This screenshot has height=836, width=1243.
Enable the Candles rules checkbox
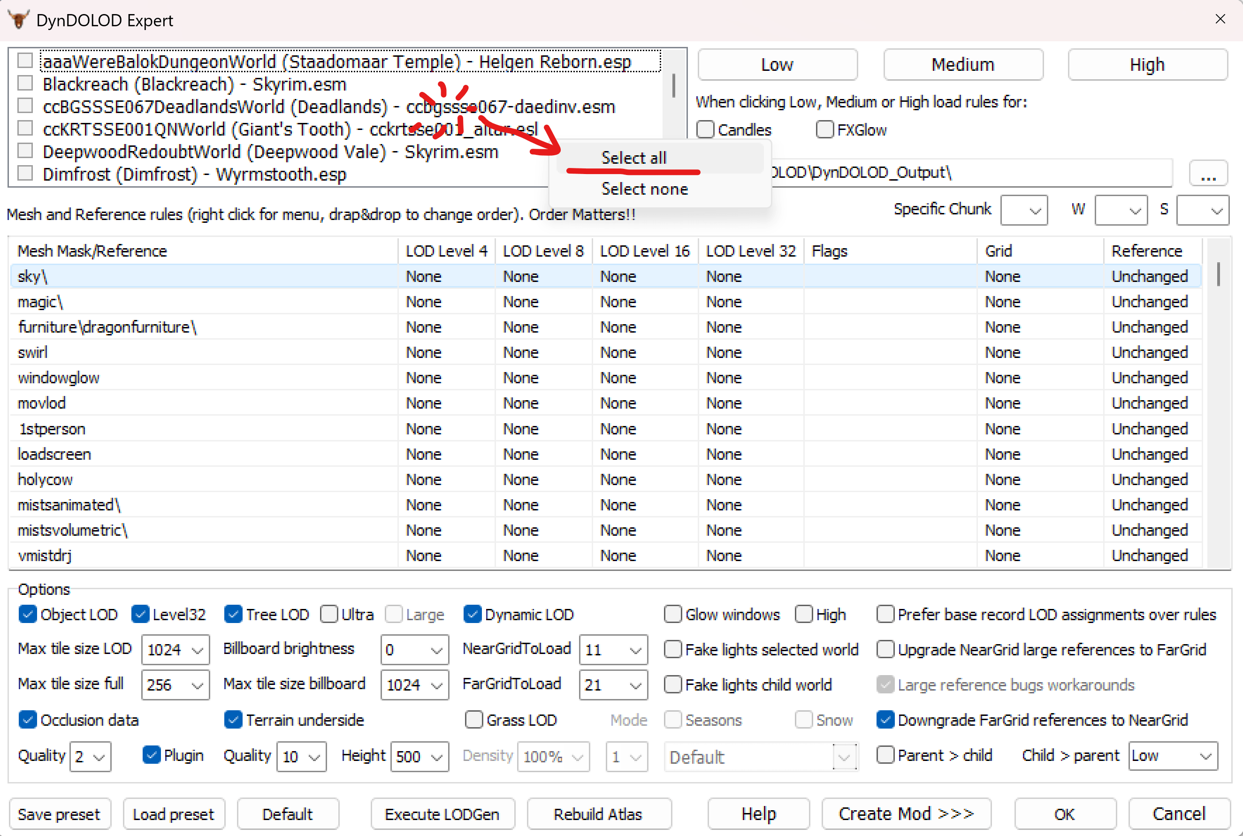706,129
